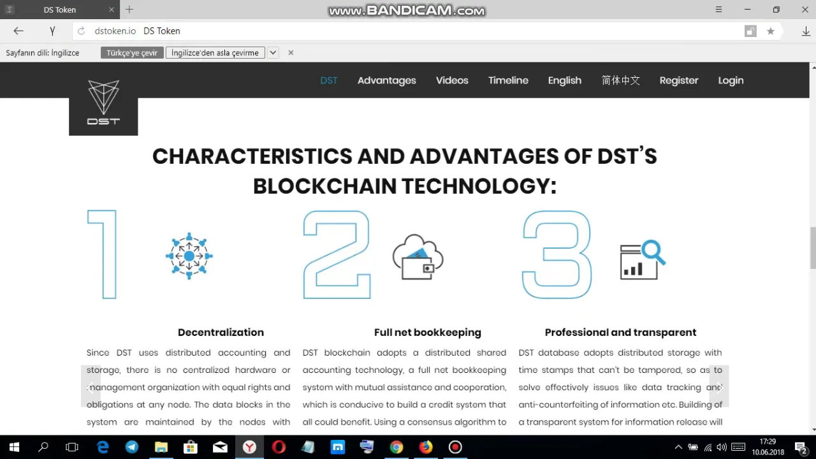
Task: Dismiss the translation bar
Action: click(x=291, y=53)
